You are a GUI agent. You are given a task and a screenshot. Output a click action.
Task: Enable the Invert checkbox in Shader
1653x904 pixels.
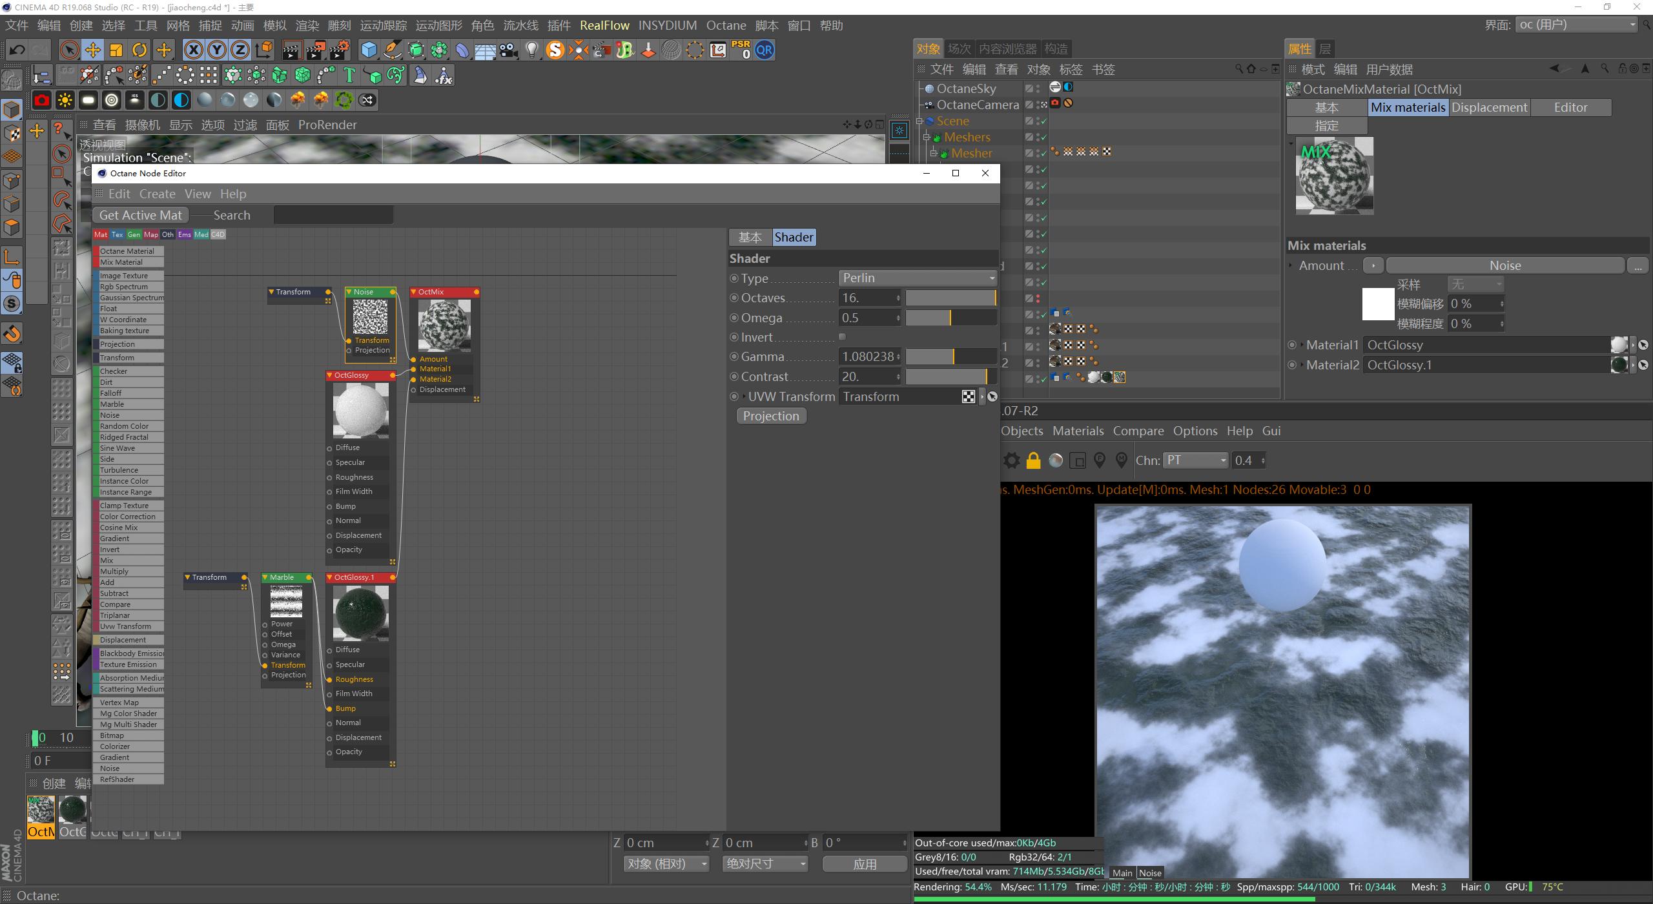842,337
